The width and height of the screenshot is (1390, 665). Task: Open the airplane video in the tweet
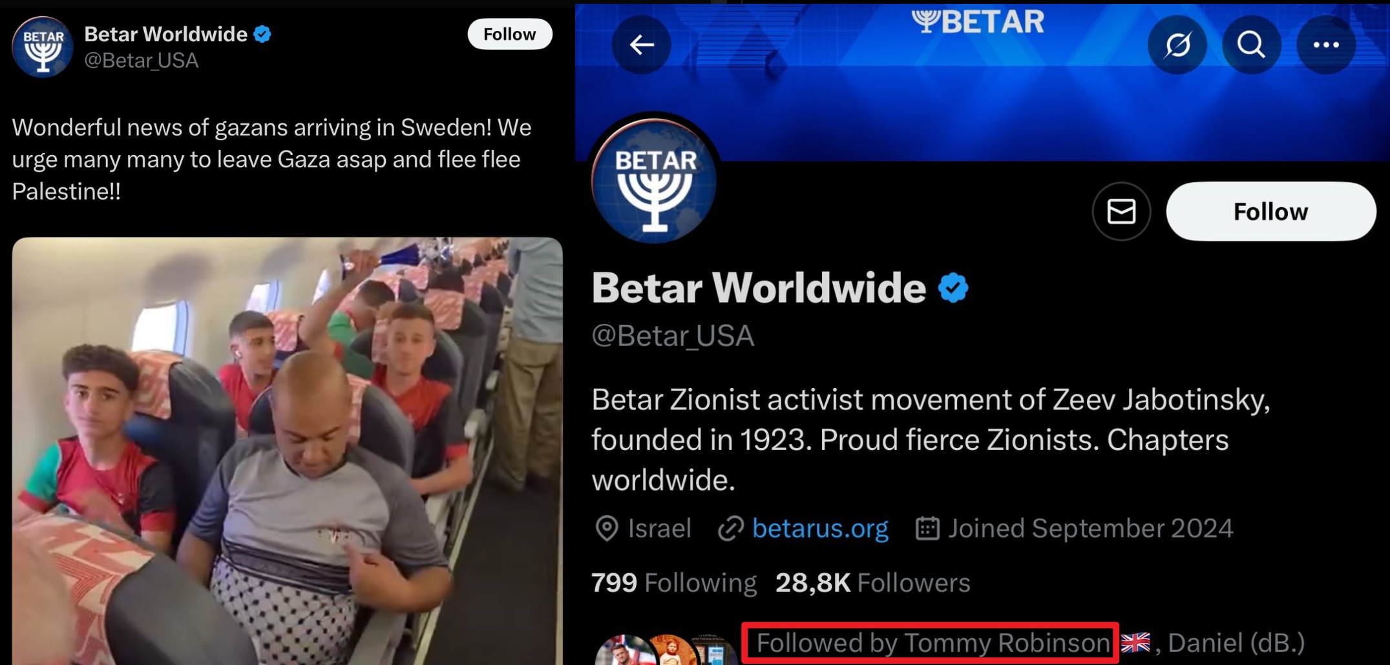(x=287, y=451)
